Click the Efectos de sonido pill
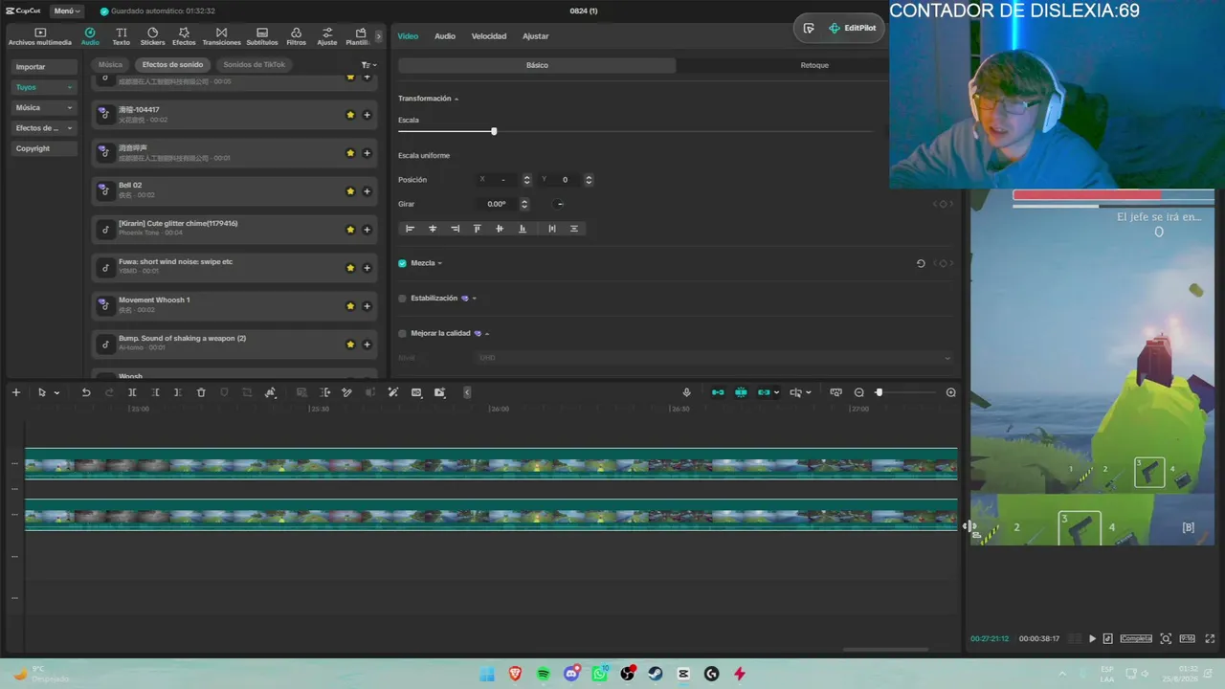1225x689 pixels. (172, 65)
